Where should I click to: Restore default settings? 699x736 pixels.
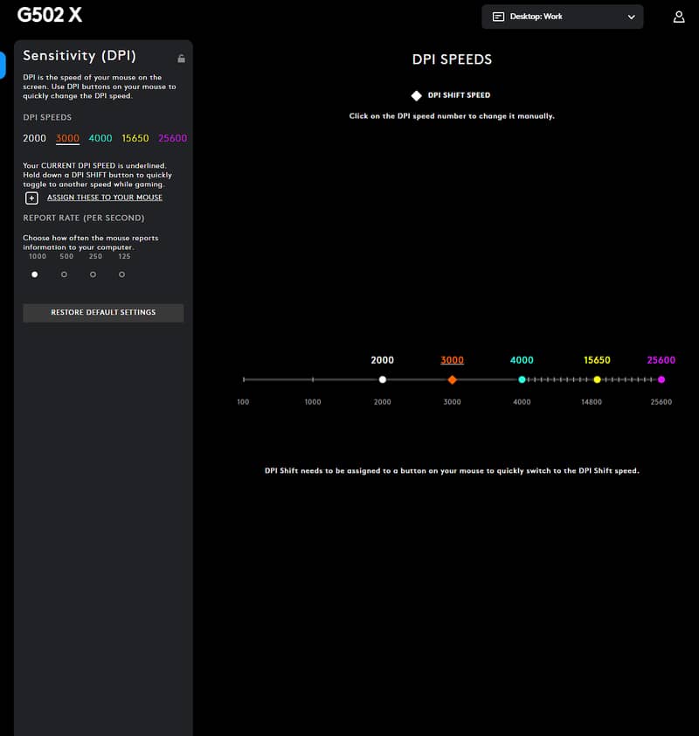(103, 313)
